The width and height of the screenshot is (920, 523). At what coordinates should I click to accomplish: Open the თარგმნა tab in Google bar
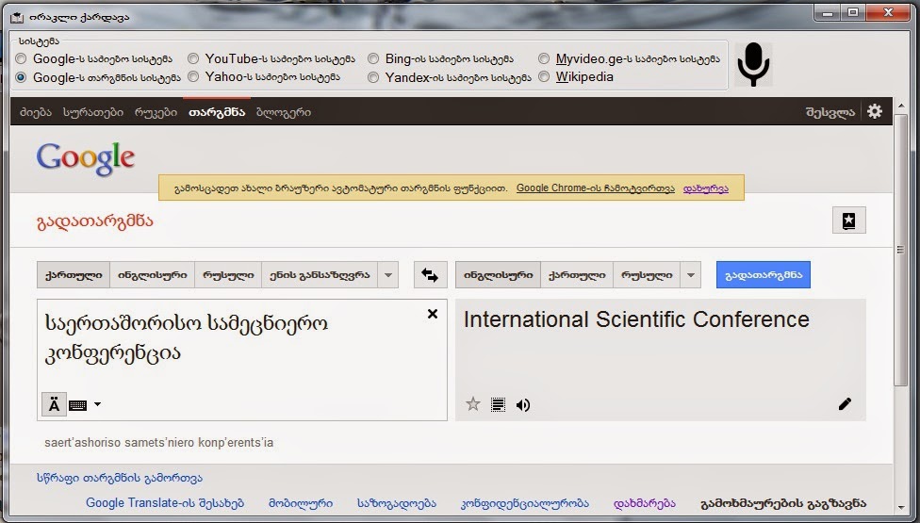pyautogui.click(x=217, y=112)
